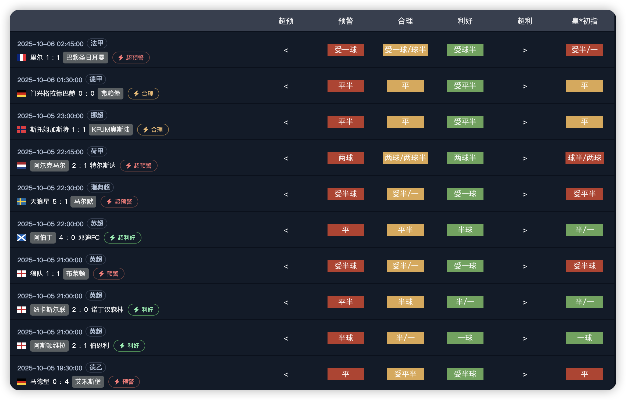This screenshot has height=400, width=626.
Task: Click the England flag beside 纽卡斯尔联
Action: tap(22, 310)
